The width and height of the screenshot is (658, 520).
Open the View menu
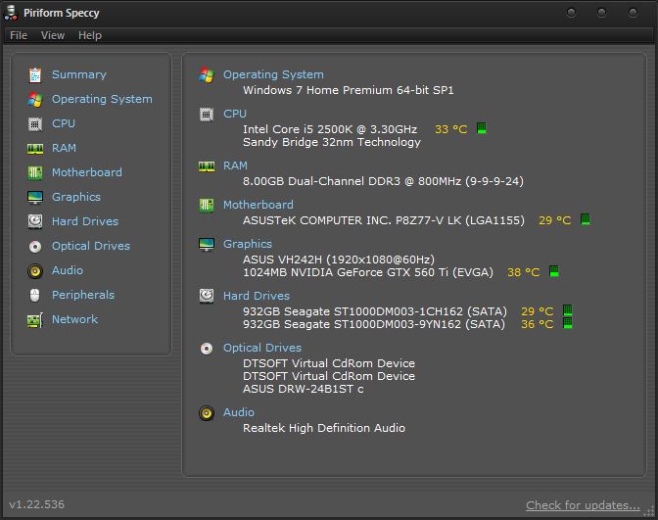[53, 35]
